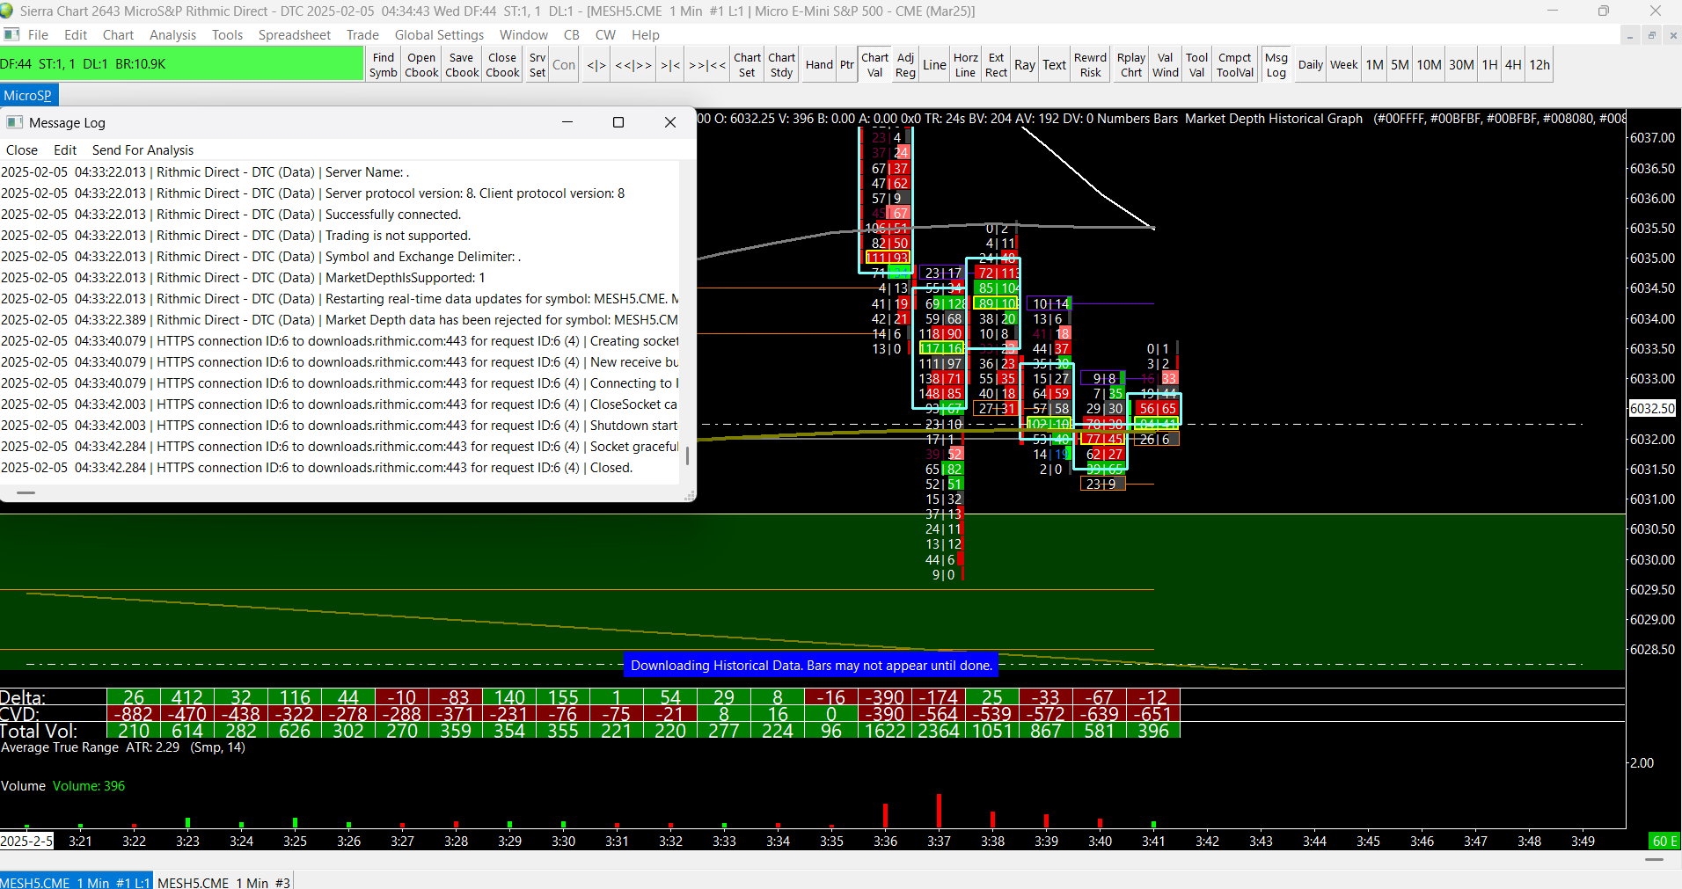This screenshot has width=1682, height=889.
Task: Select the Hand tool
Action: (x=819, y=64)
